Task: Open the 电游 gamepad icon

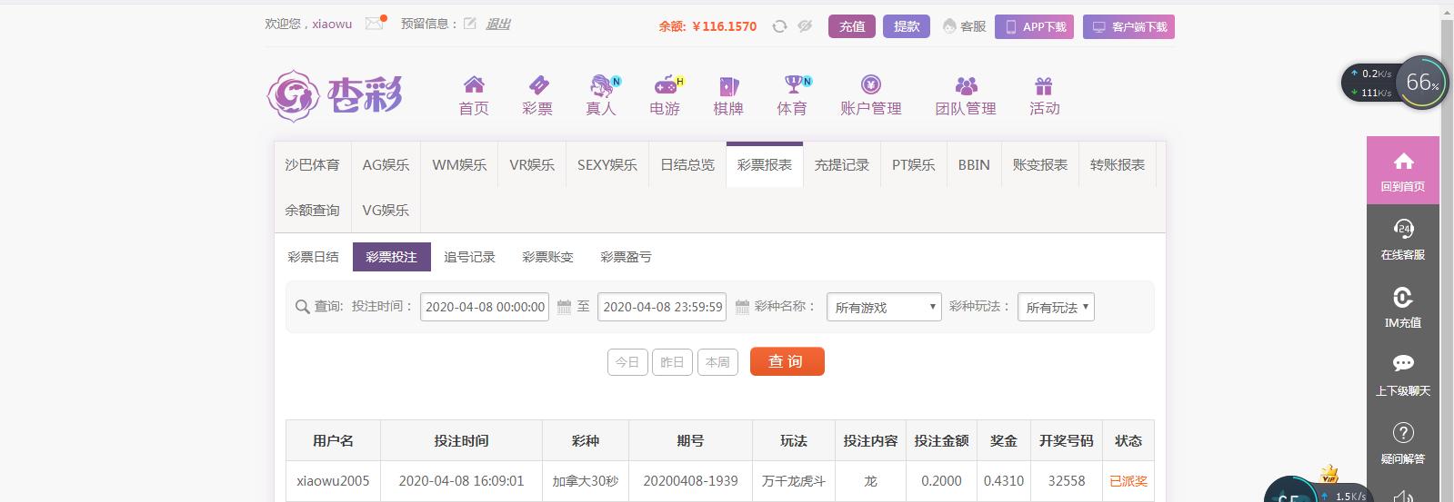Action: [667, 85]
